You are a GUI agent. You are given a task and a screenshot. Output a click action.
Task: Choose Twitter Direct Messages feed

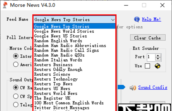[x=74, y=108]
